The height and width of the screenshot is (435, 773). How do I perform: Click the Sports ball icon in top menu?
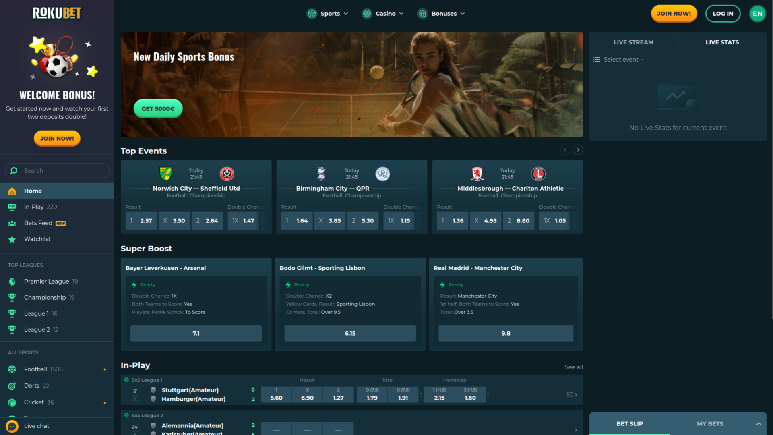tap(312, 14)
